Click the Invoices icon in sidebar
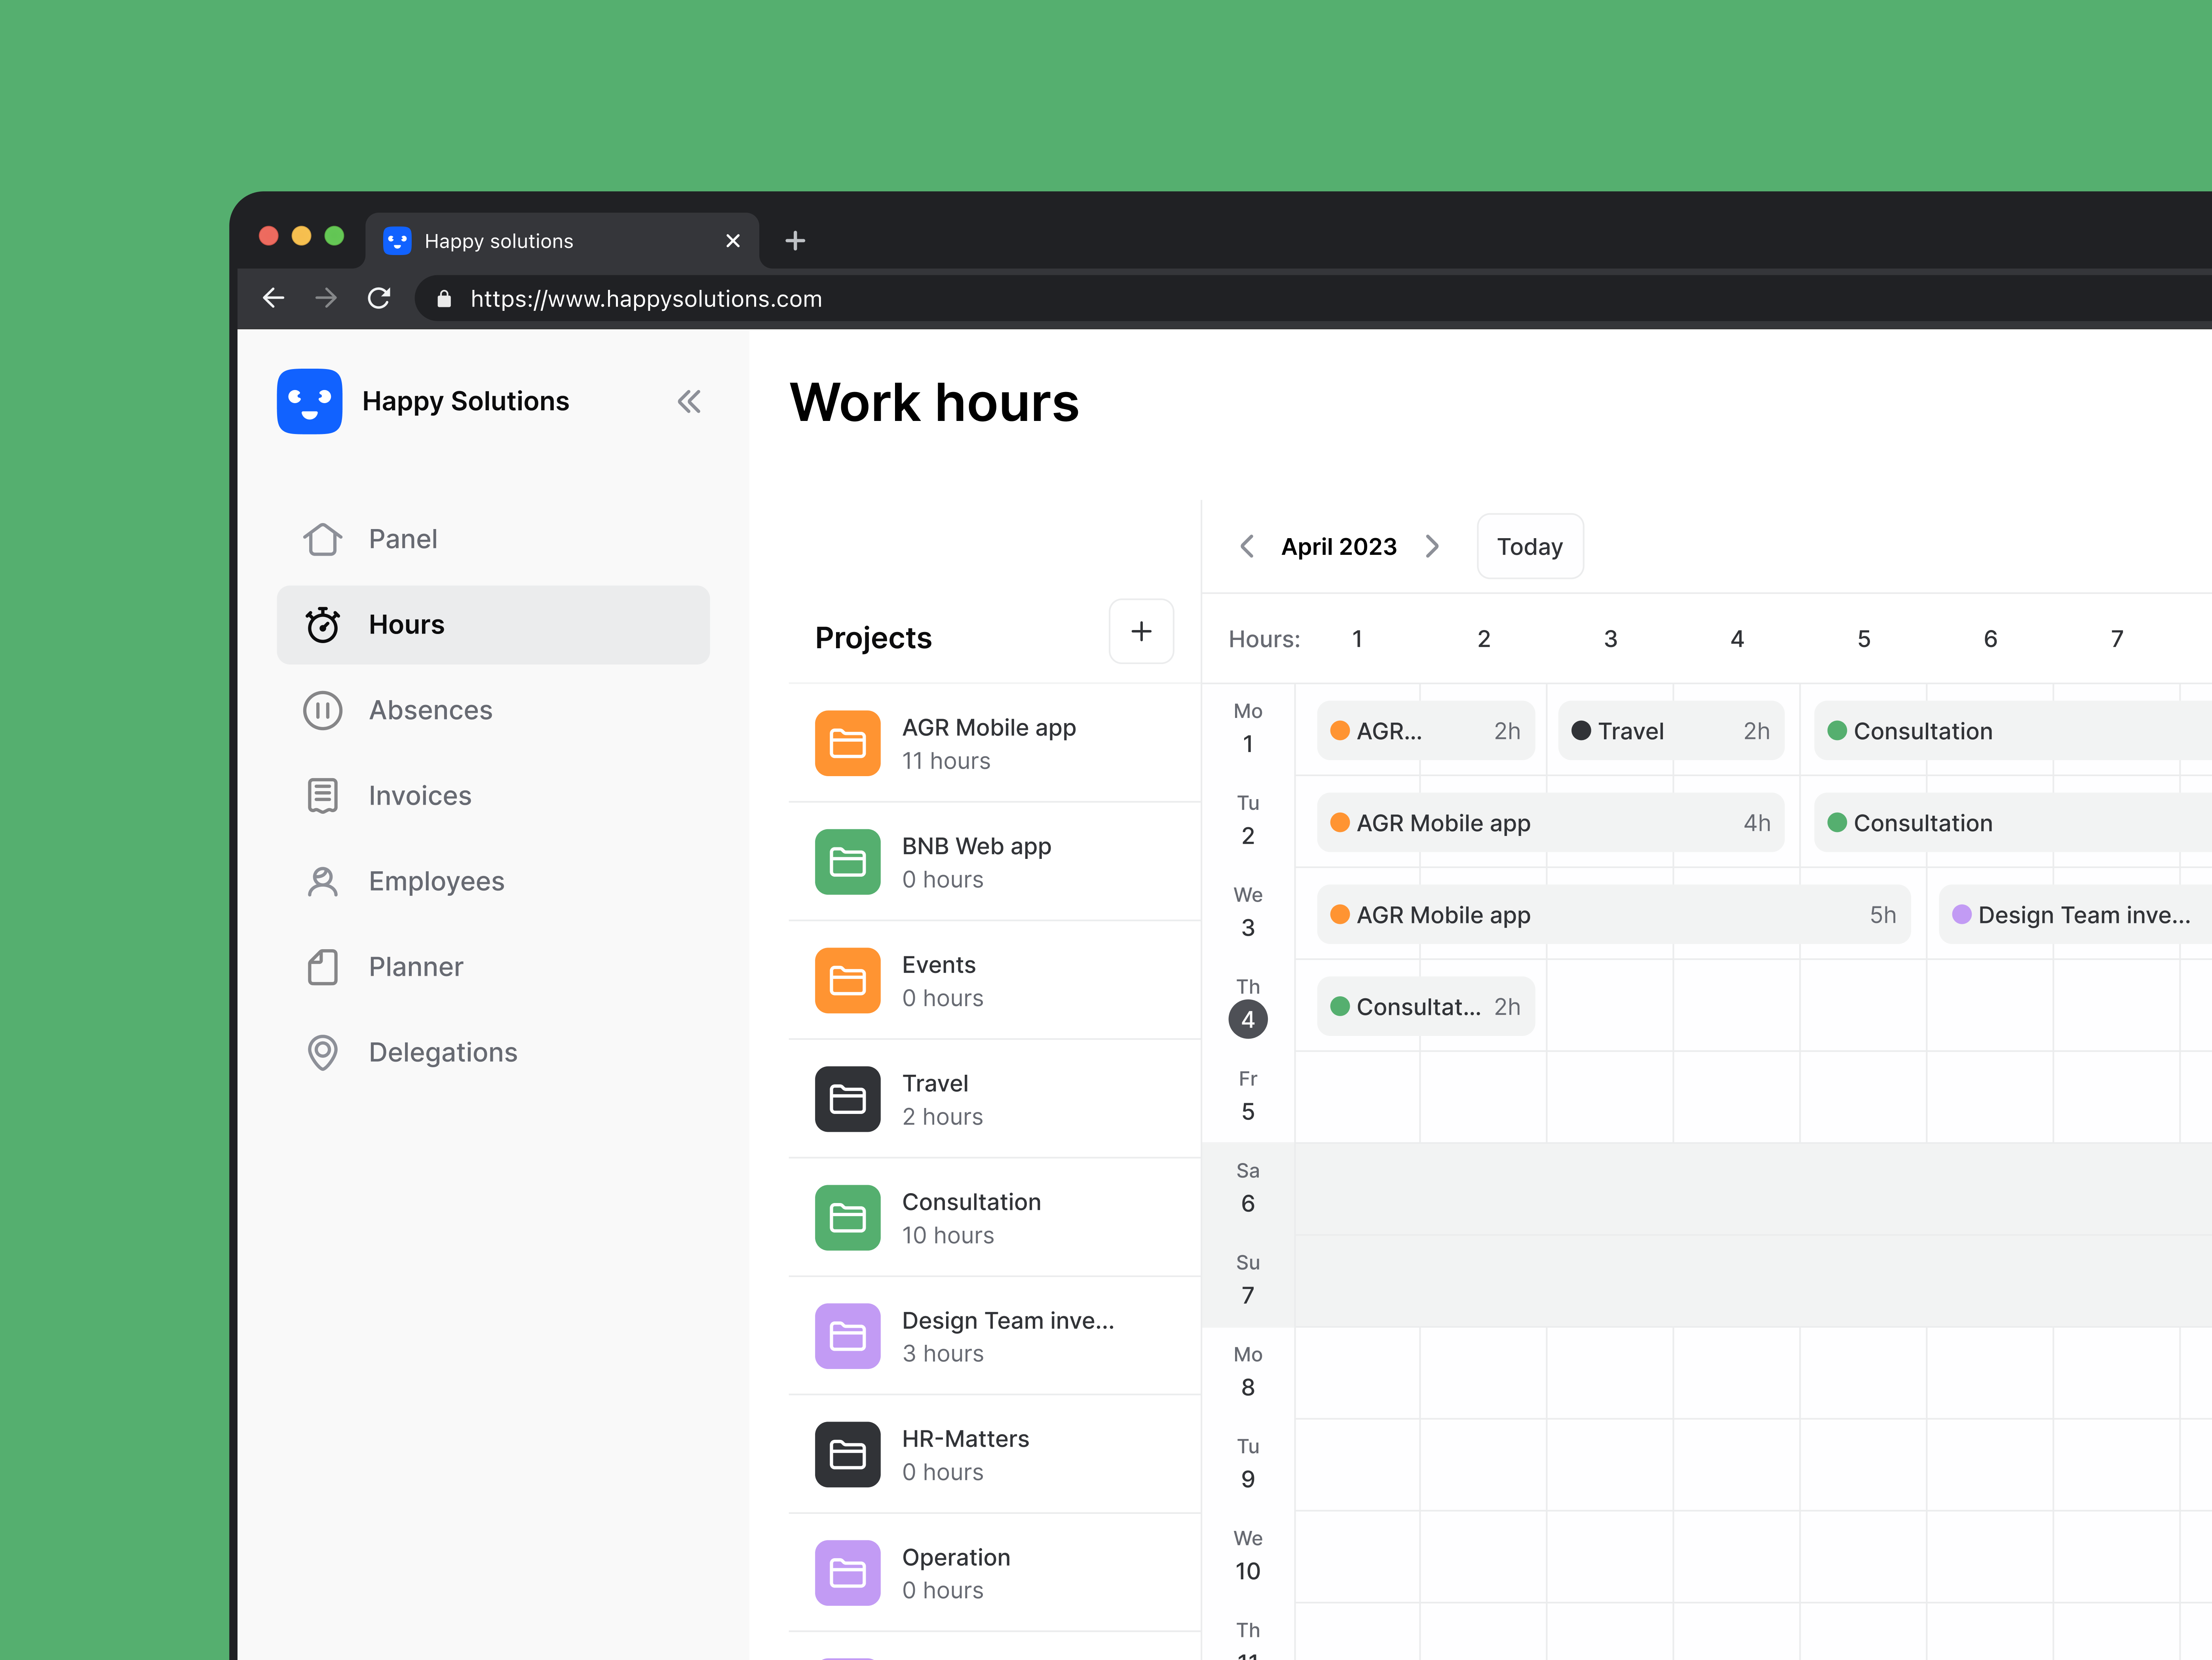 coord(321,795)
